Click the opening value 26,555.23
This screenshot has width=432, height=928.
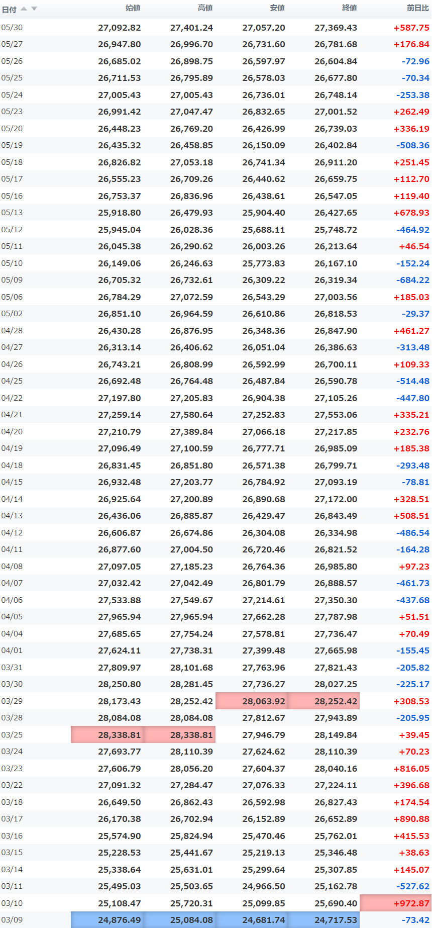120,179
